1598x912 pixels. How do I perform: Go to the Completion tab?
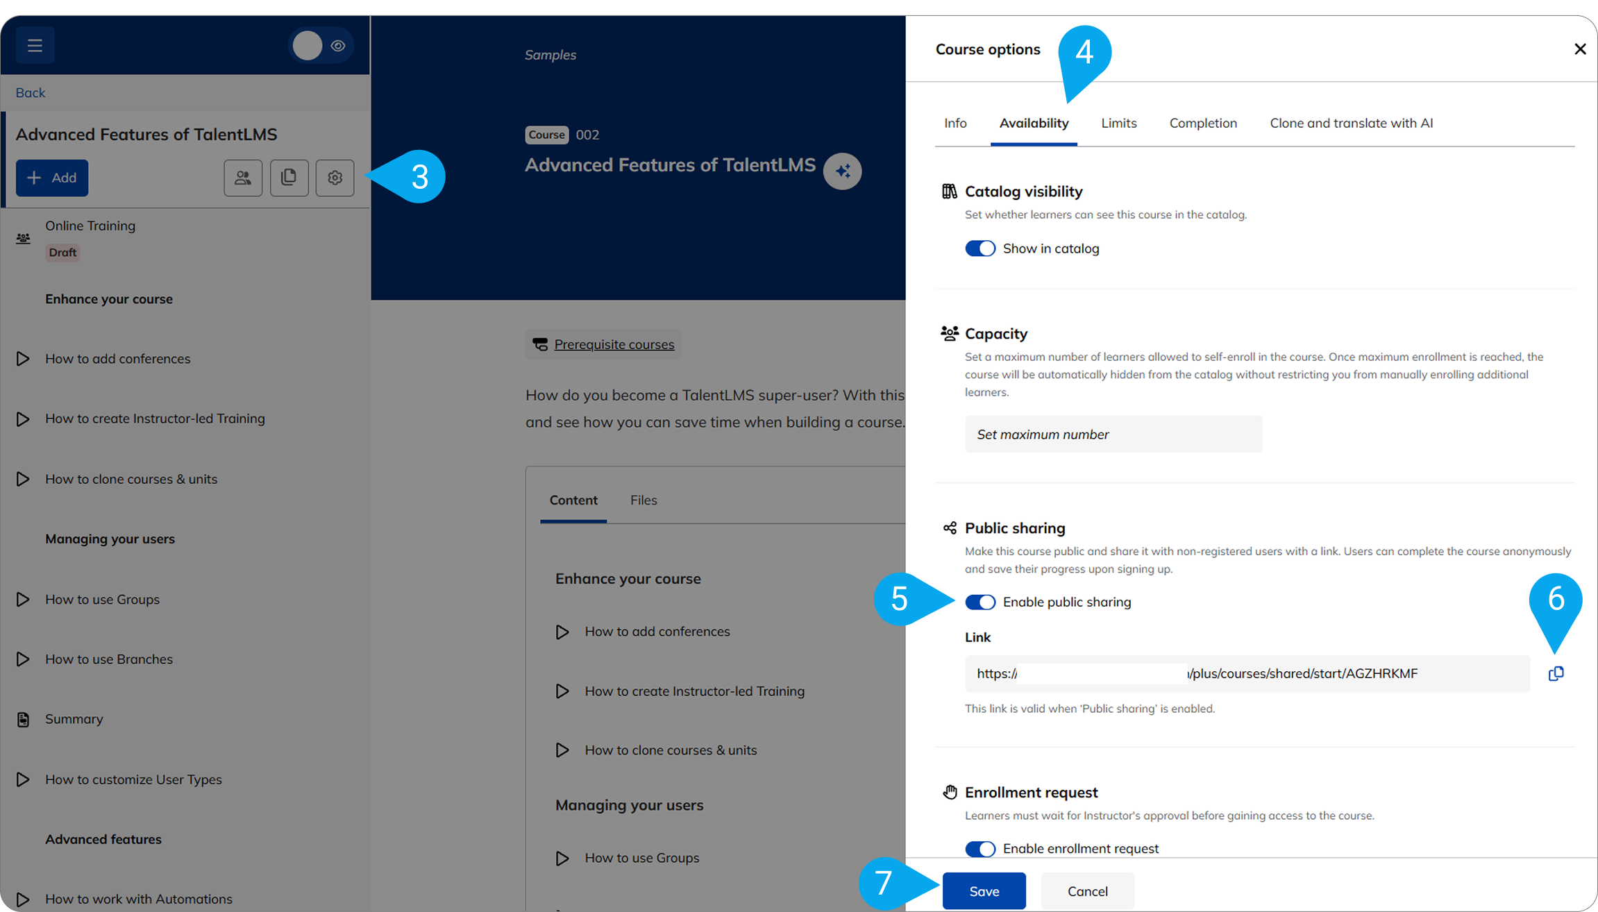(1203, 123)
